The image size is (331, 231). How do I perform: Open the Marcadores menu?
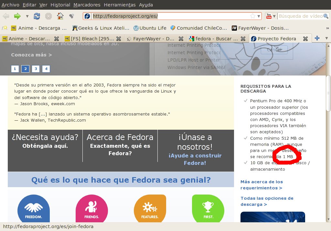[87, 5]
